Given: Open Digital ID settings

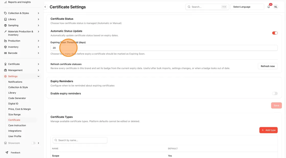Looking at the screenshot, I should point(13,104).
